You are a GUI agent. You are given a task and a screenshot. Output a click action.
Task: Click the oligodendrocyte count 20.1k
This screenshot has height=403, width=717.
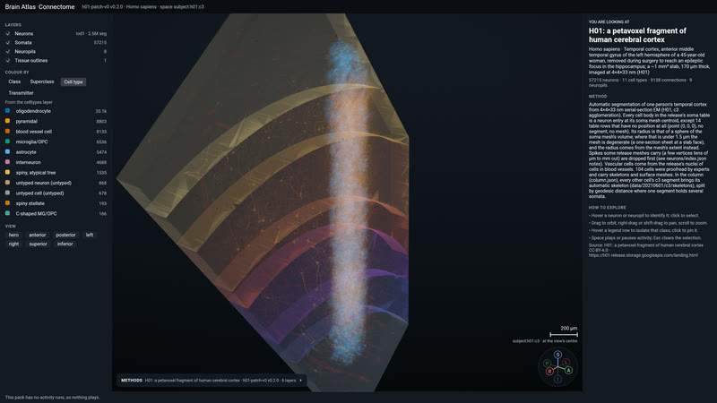tap(101, 111)
